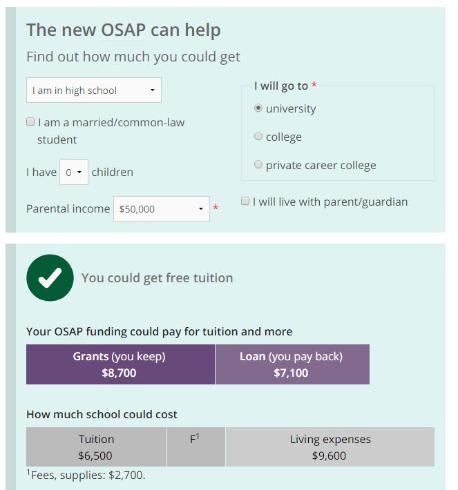This screenshot has height=490, width=458.
Task: Click the "You could get free tuition" text
Action: tap(158, 278)
